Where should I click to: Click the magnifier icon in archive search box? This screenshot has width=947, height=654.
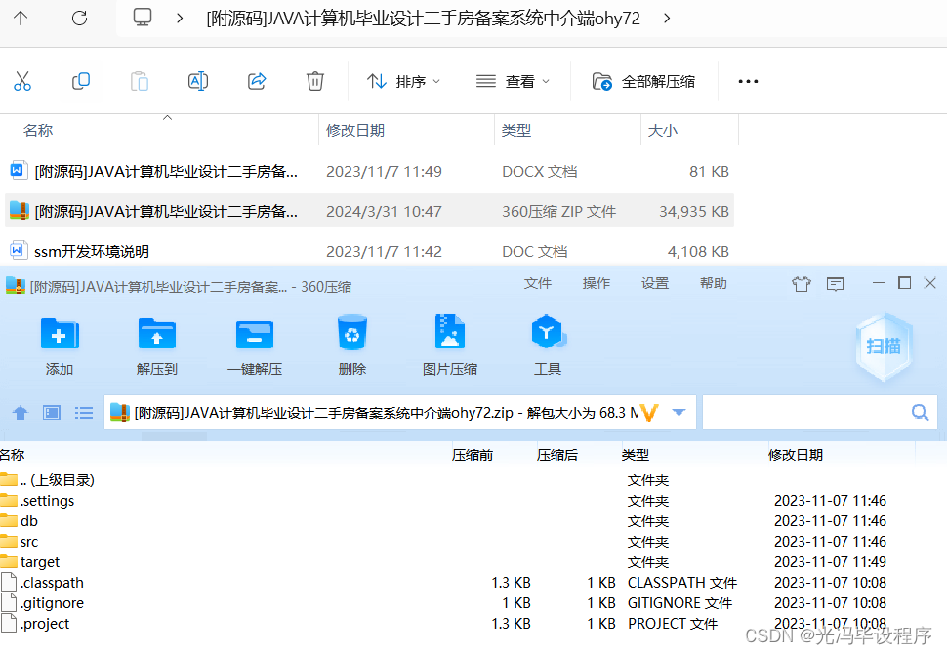pyautogui.click(x=919, y=412)
